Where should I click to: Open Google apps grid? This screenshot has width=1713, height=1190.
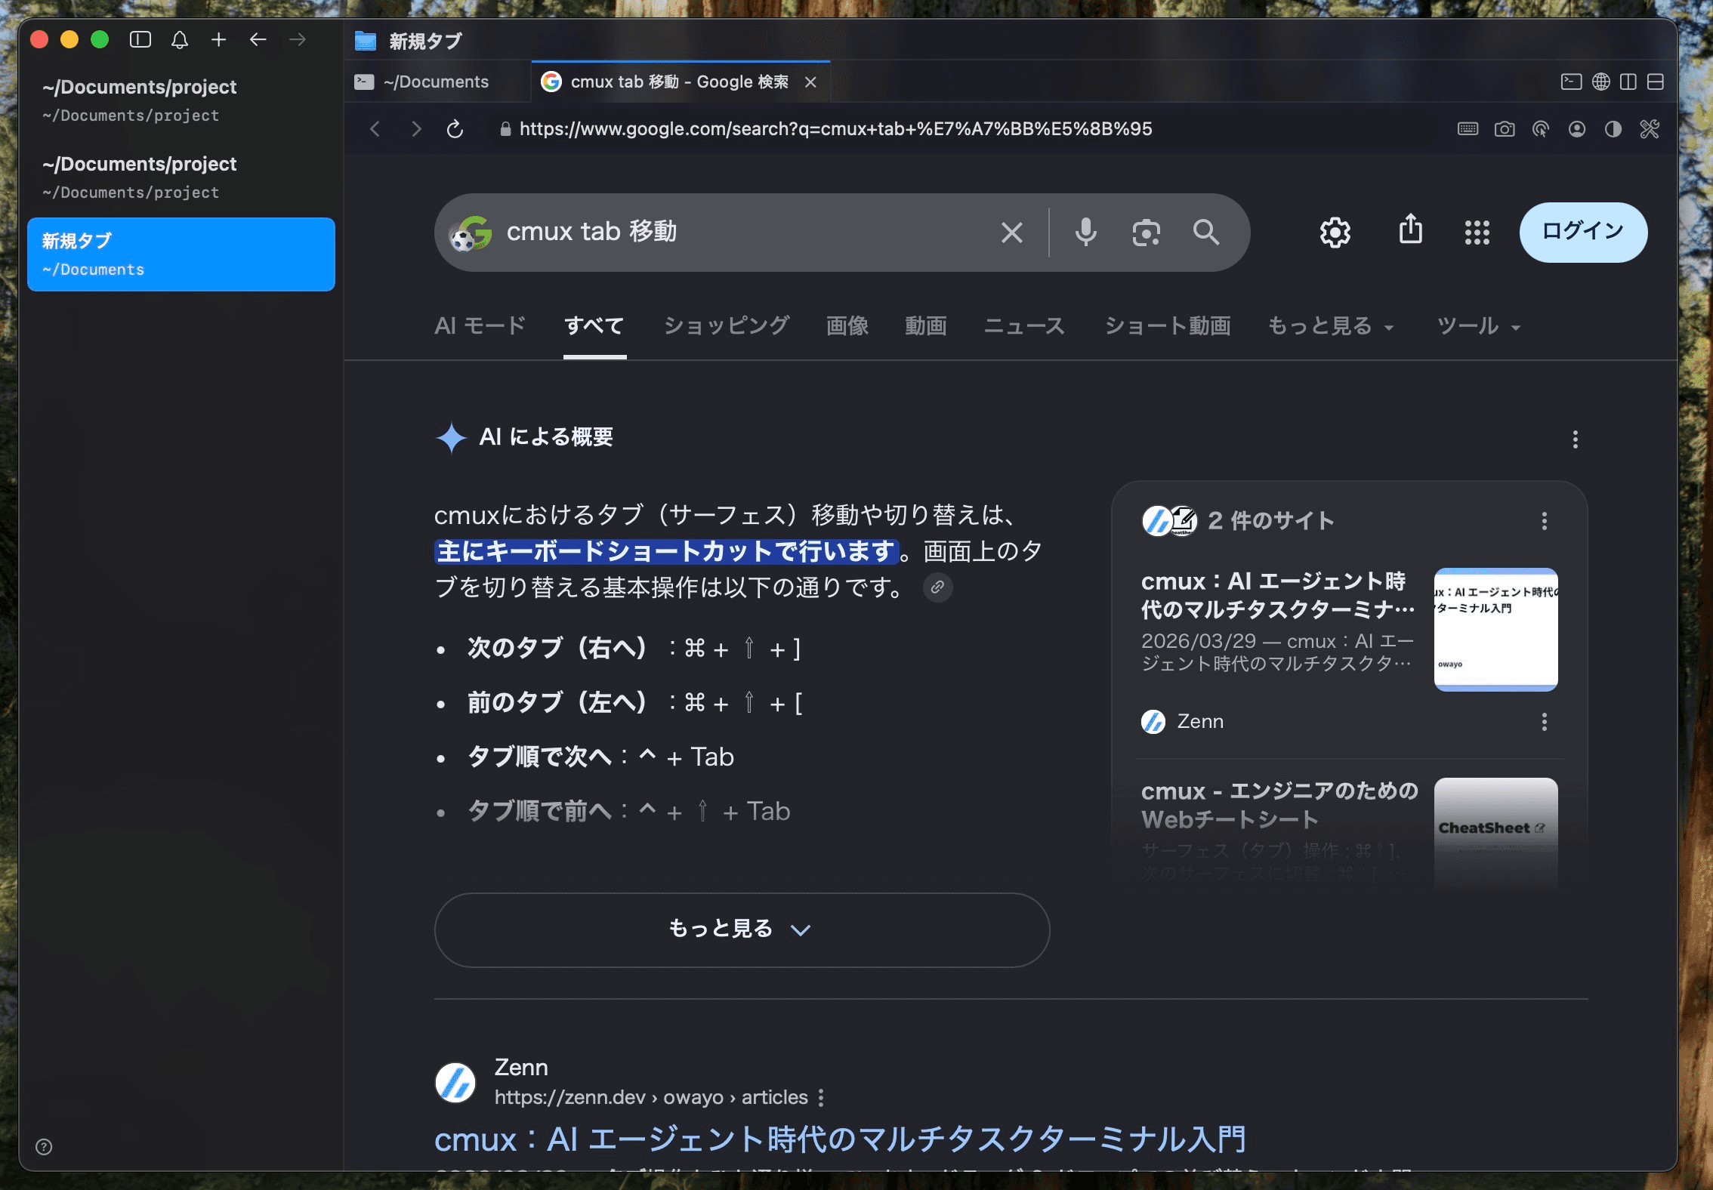coord(1477,233)
